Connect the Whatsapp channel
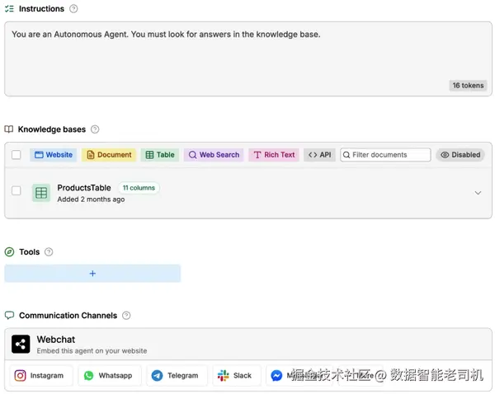495x394 pixels. click(110, 375)
